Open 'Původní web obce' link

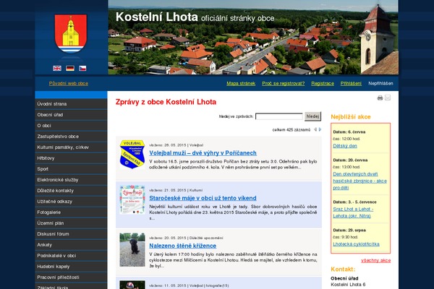(x=69, y=84)
